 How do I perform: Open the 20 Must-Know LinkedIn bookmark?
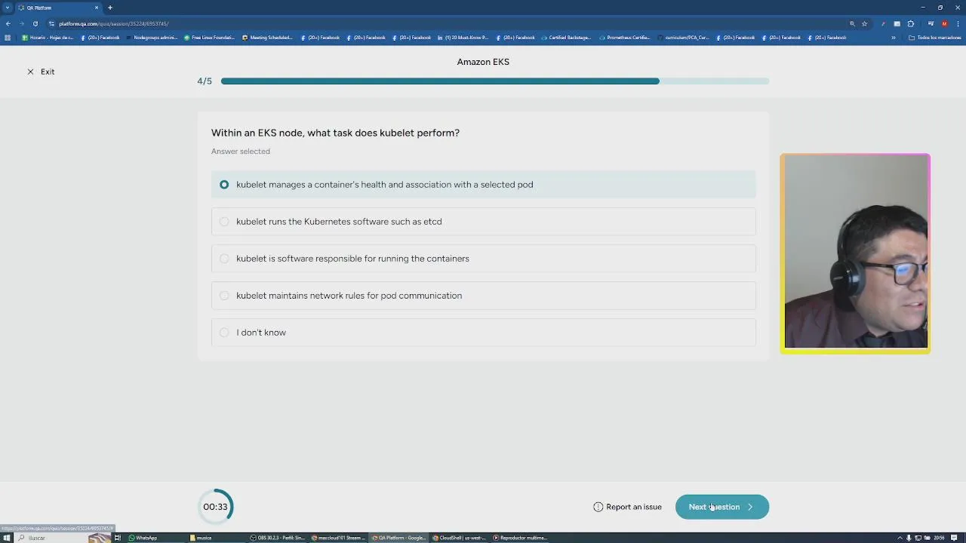[463, 38]
